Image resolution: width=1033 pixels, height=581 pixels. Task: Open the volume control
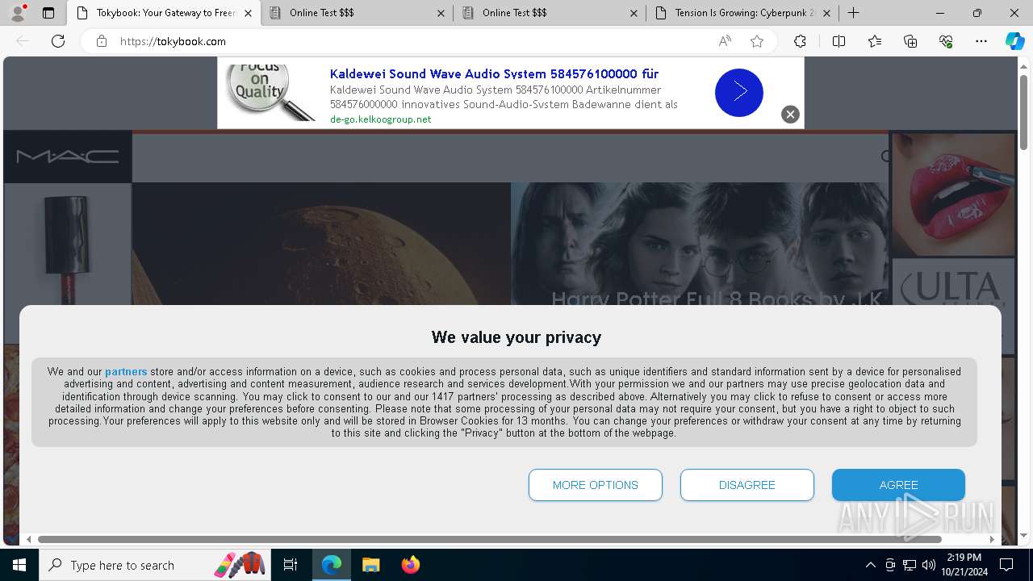tap(929, 565)
